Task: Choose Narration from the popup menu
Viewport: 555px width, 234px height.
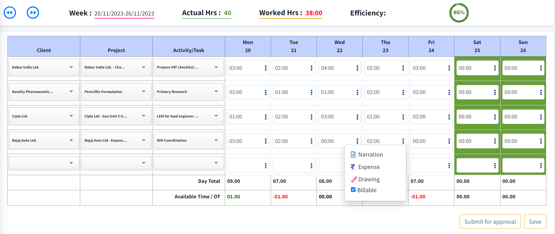Action: [367, 154]
